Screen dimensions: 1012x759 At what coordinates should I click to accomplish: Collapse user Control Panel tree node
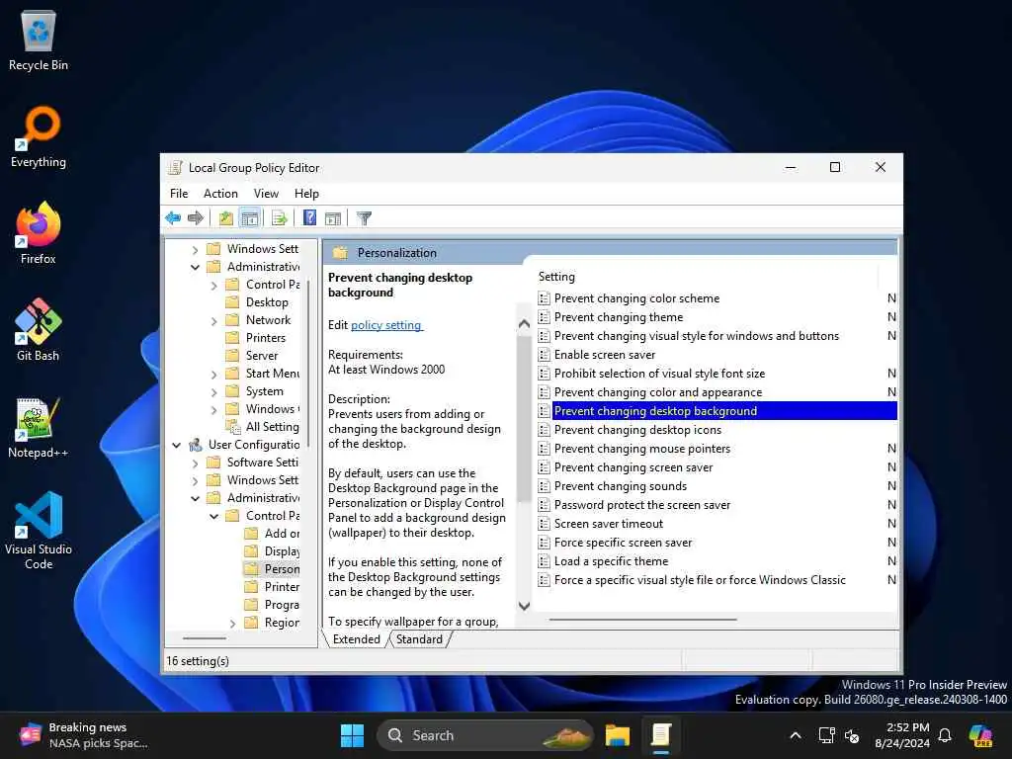[213, 516]
